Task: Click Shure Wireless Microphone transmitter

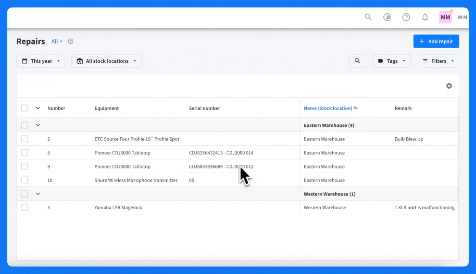Action: (136, 180)
